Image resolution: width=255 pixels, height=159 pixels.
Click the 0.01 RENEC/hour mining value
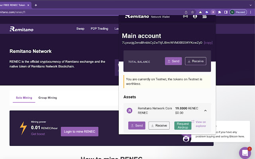click(44, 128)
